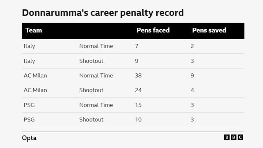Click the BBC logo
Viewport: 263px width, 148px height.
pos(233,137)
